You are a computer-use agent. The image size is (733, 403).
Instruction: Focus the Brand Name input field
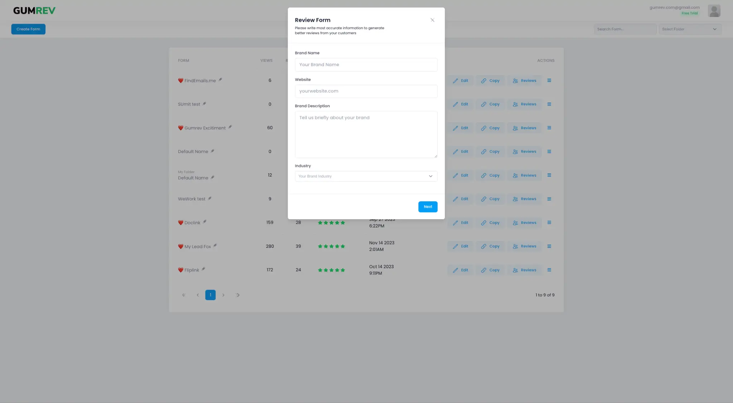(x=366, y=65)
